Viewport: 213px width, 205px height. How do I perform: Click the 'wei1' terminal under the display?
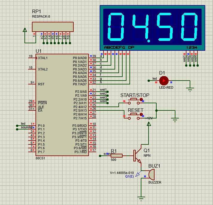(186, 66)
